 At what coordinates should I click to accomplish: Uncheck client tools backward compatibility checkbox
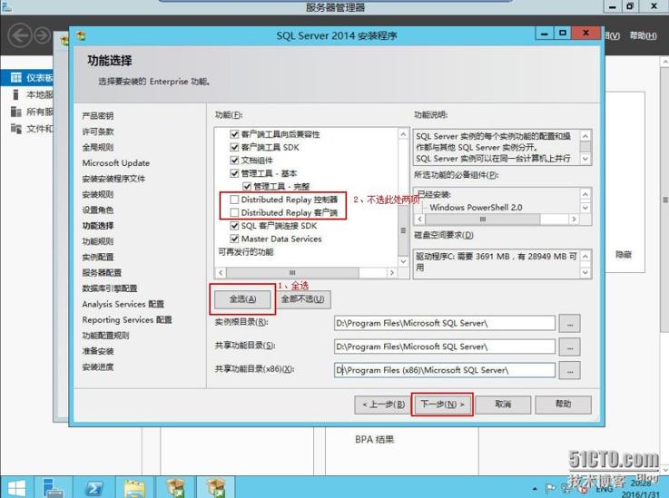point(234,134)
